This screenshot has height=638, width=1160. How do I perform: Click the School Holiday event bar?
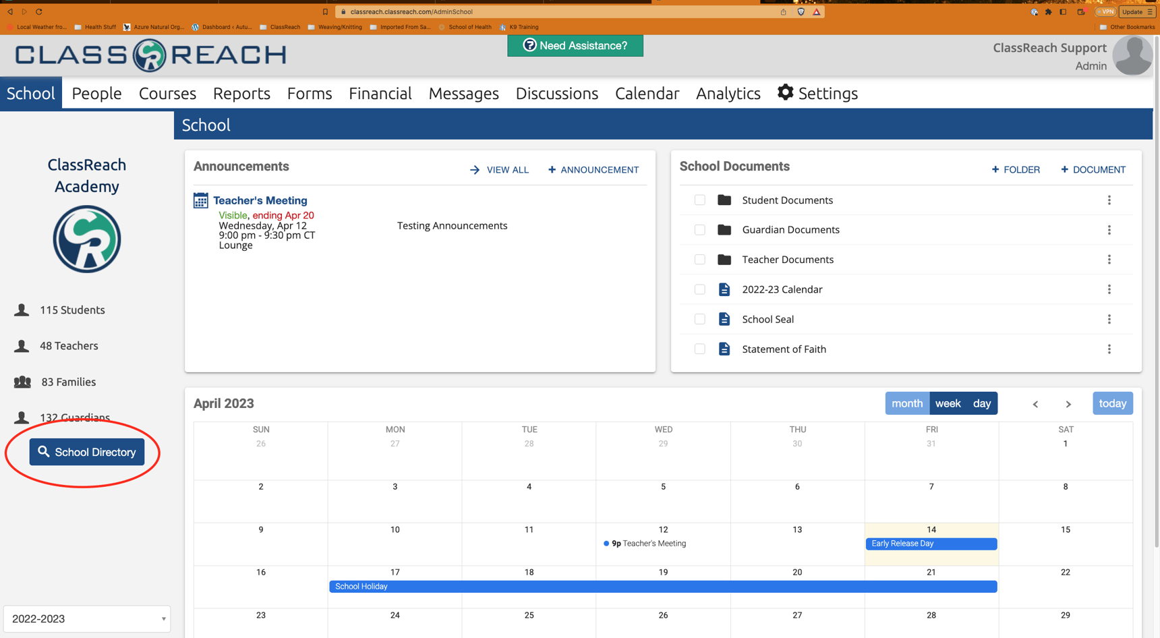662,587
